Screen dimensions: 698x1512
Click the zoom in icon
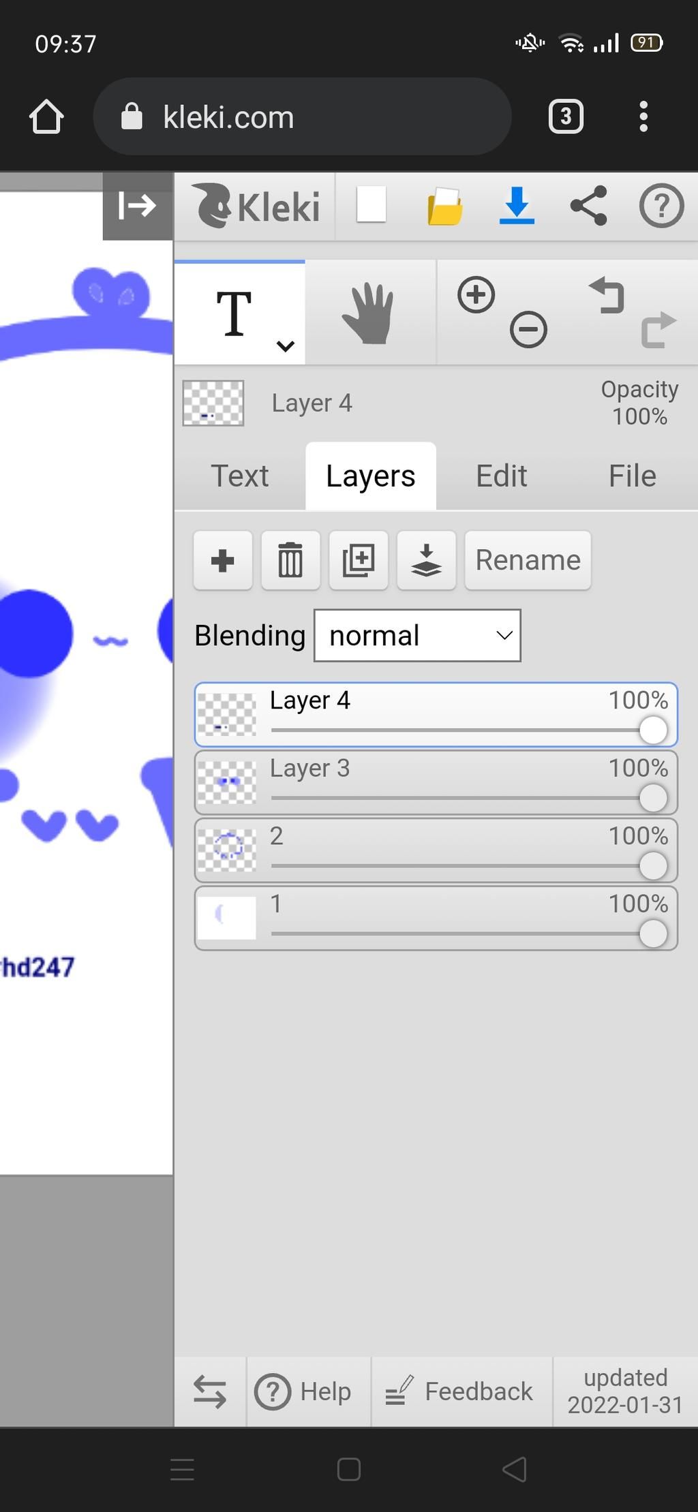(476, 295)
